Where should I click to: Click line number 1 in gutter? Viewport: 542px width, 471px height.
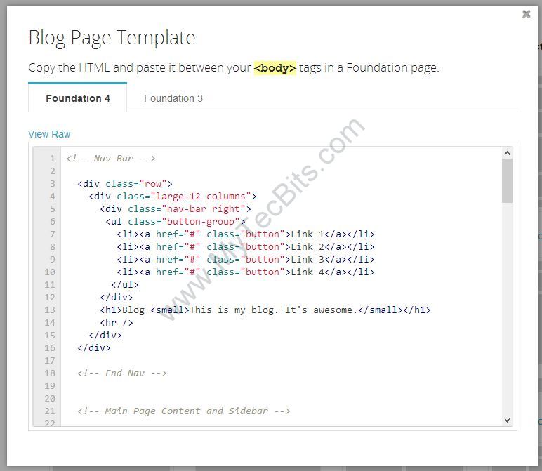(53, 158)
